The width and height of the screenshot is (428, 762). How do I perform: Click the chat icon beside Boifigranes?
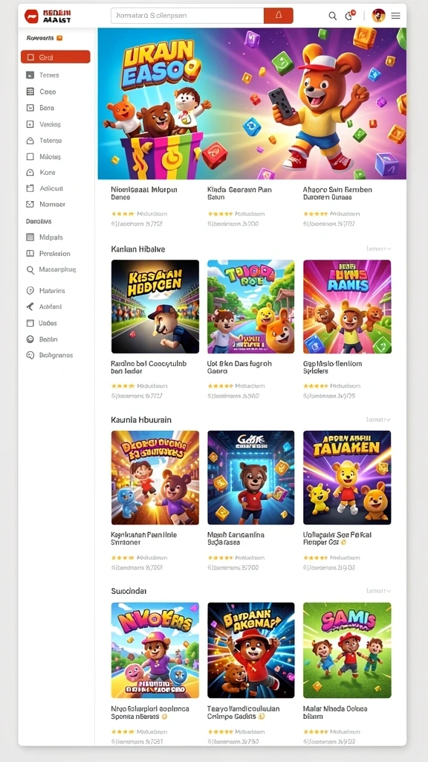pyautogui.click(x=30, y=355)
